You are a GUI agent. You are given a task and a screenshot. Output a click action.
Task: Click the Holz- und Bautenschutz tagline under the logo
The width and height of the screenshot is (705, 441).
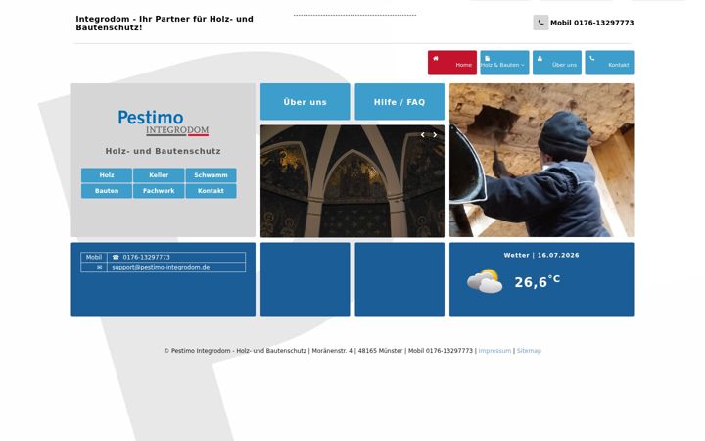[x=164, y=151]
